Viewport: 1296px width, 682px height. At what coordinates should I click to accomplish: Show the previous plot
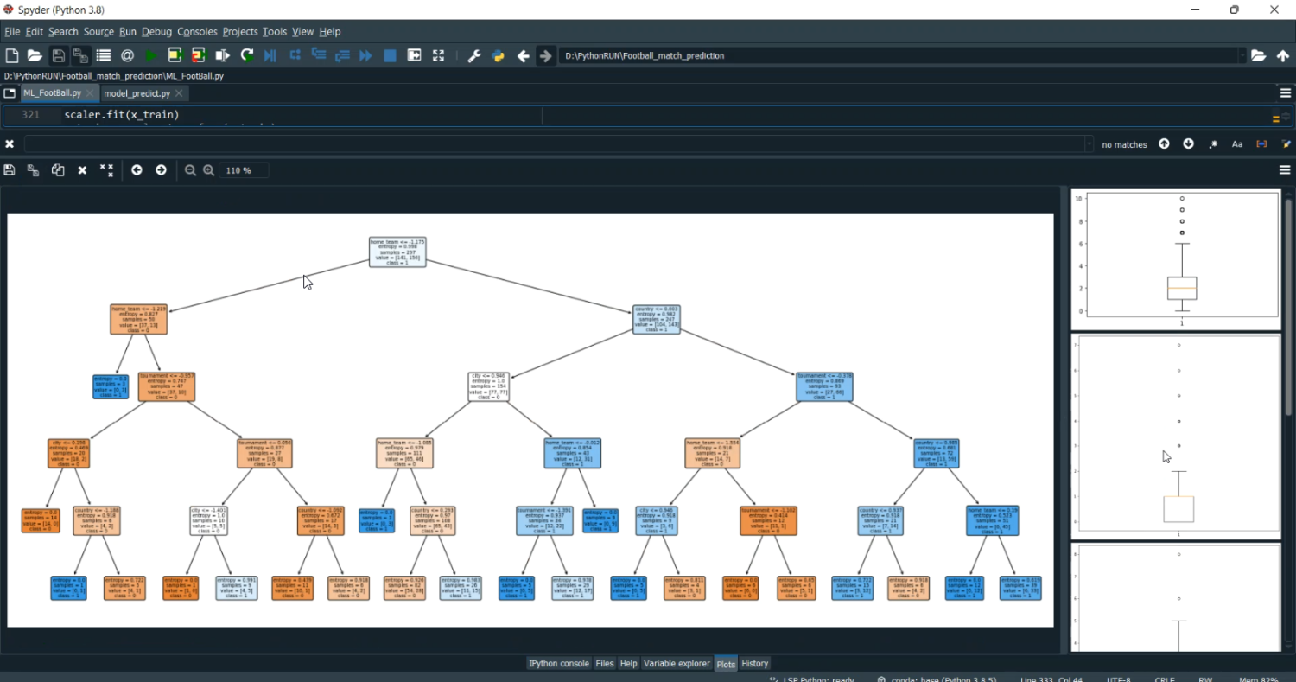pos(137,170)
